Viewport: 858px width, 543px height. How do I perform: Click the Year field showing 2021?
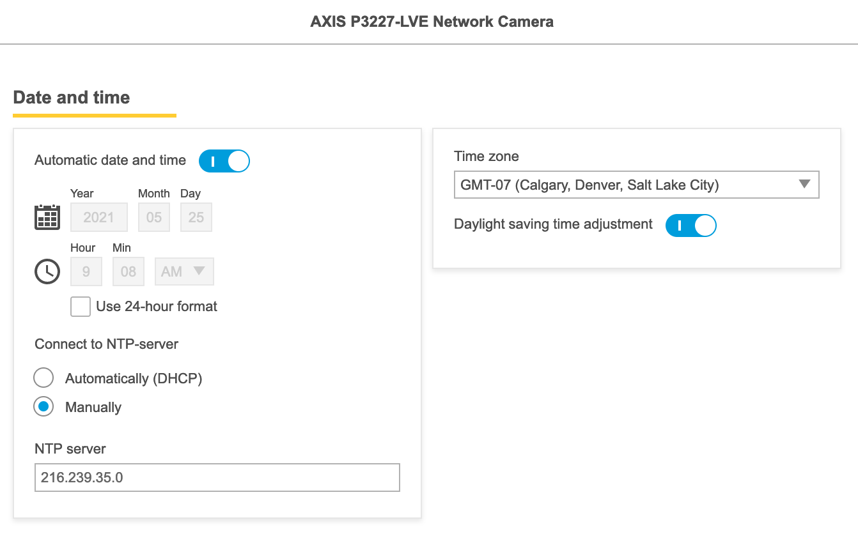(99, 217)
